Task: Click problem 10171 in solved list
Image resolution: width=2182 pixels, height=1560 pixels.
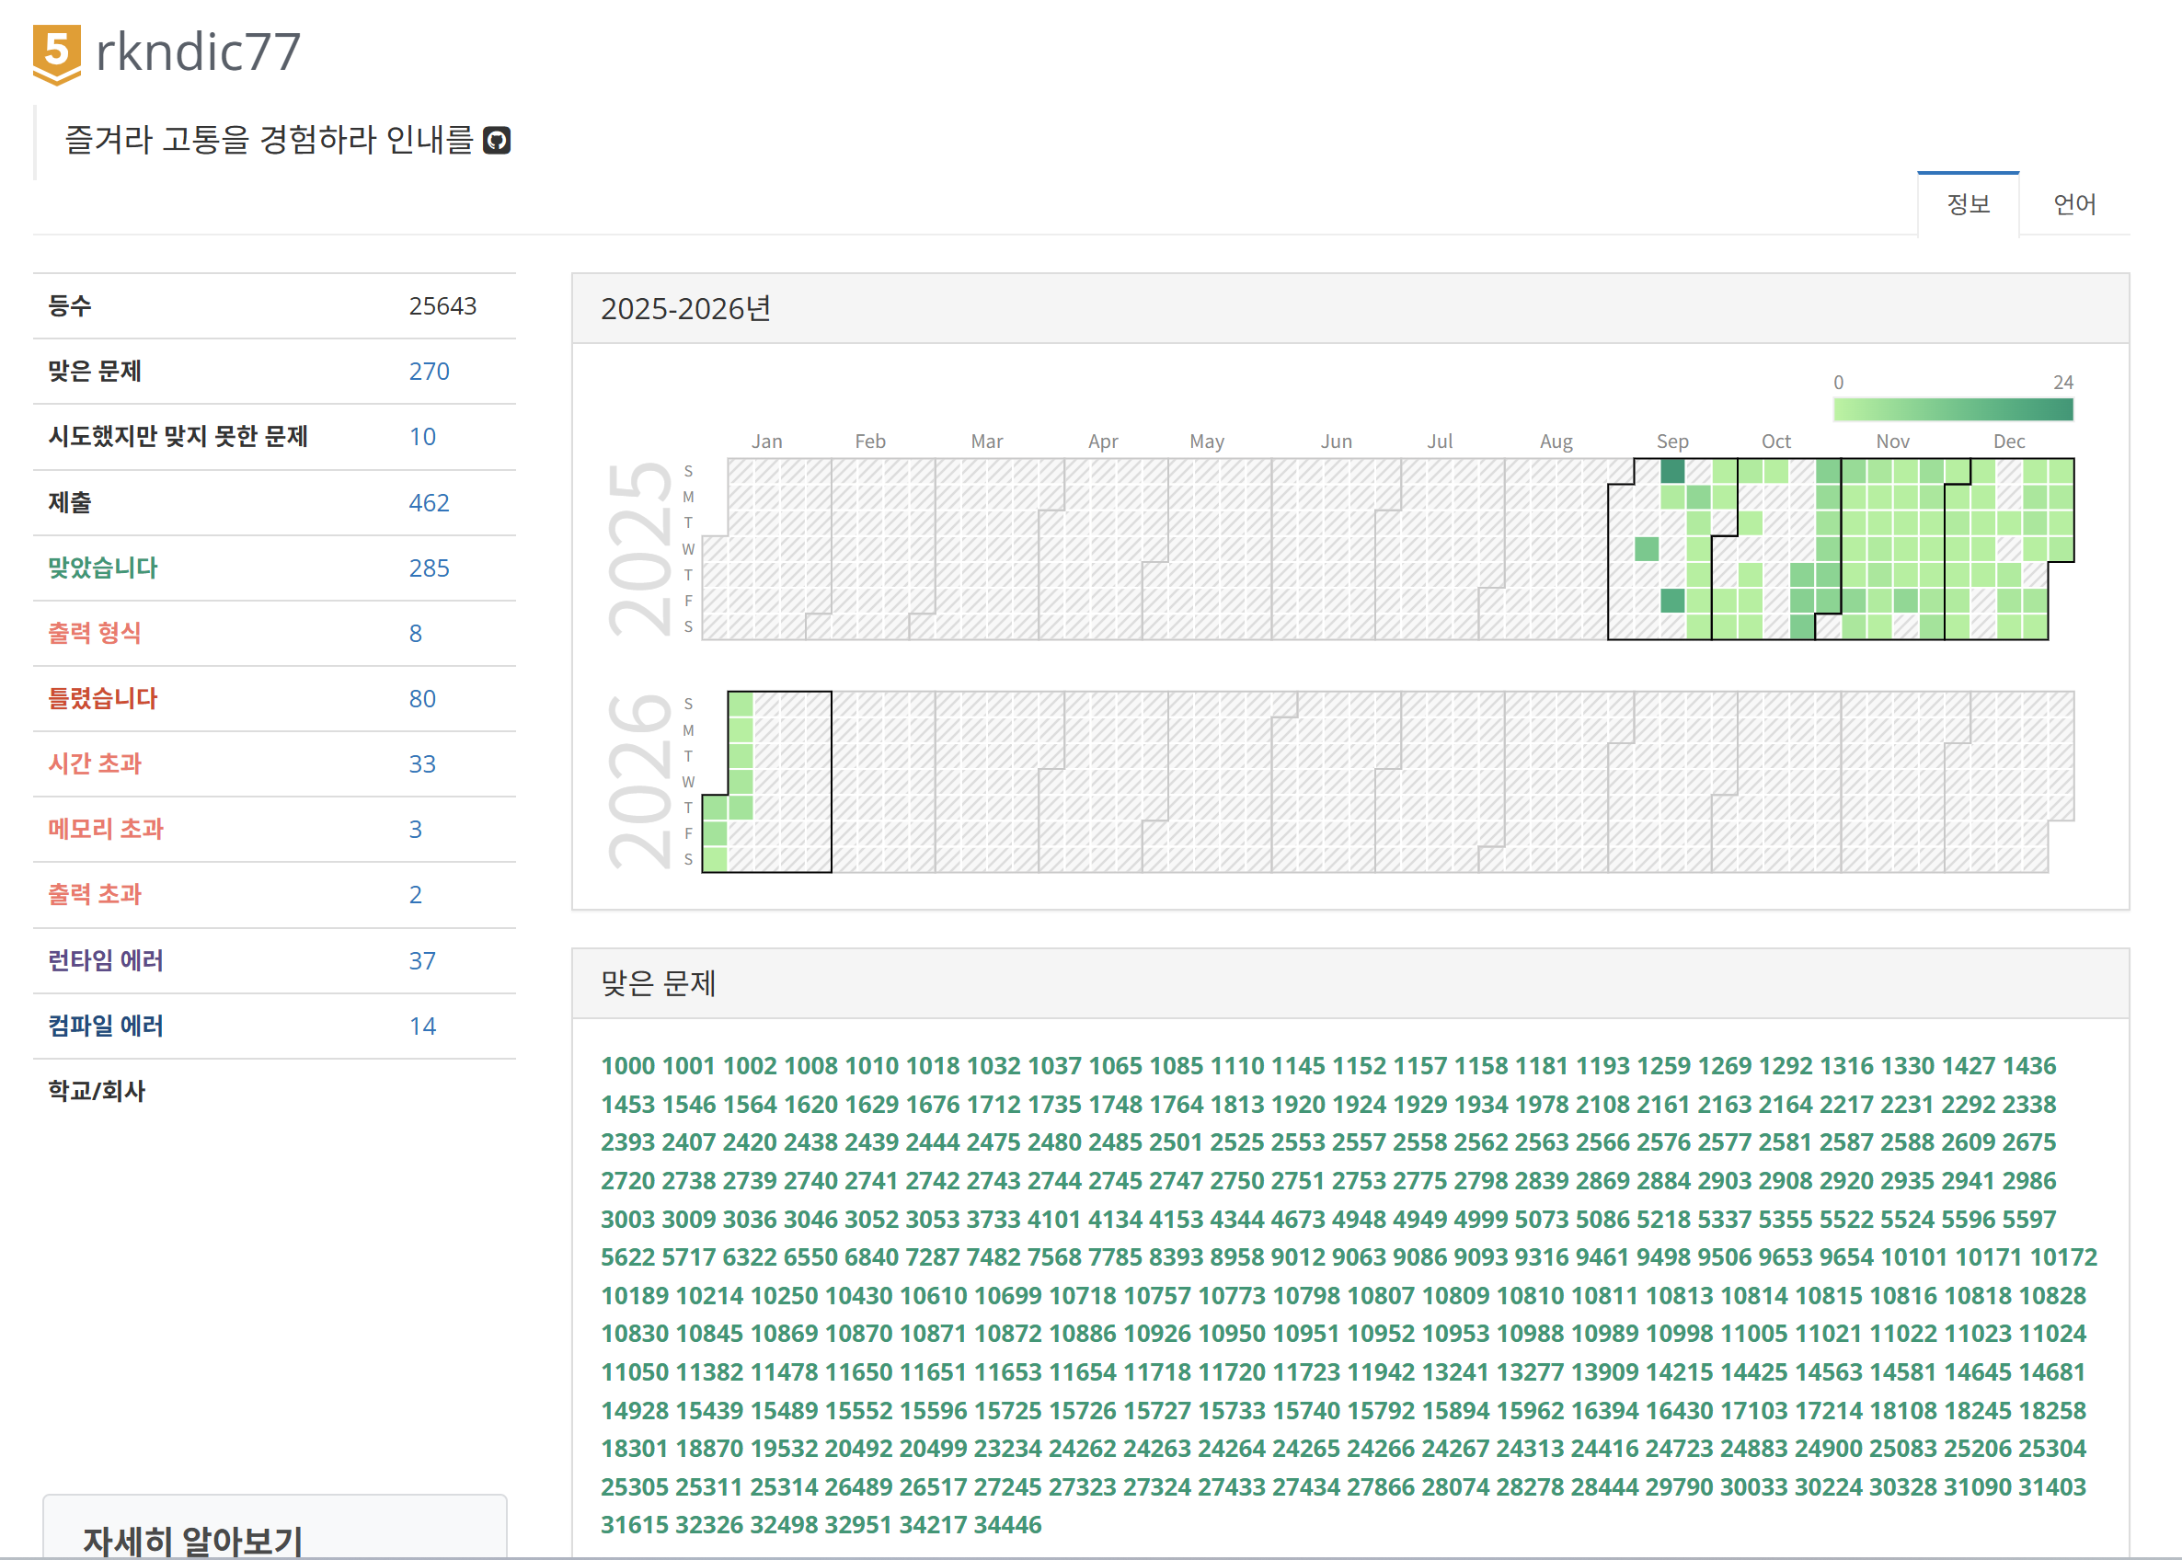Action: pyautogui.click(x=1988, y=1256)
